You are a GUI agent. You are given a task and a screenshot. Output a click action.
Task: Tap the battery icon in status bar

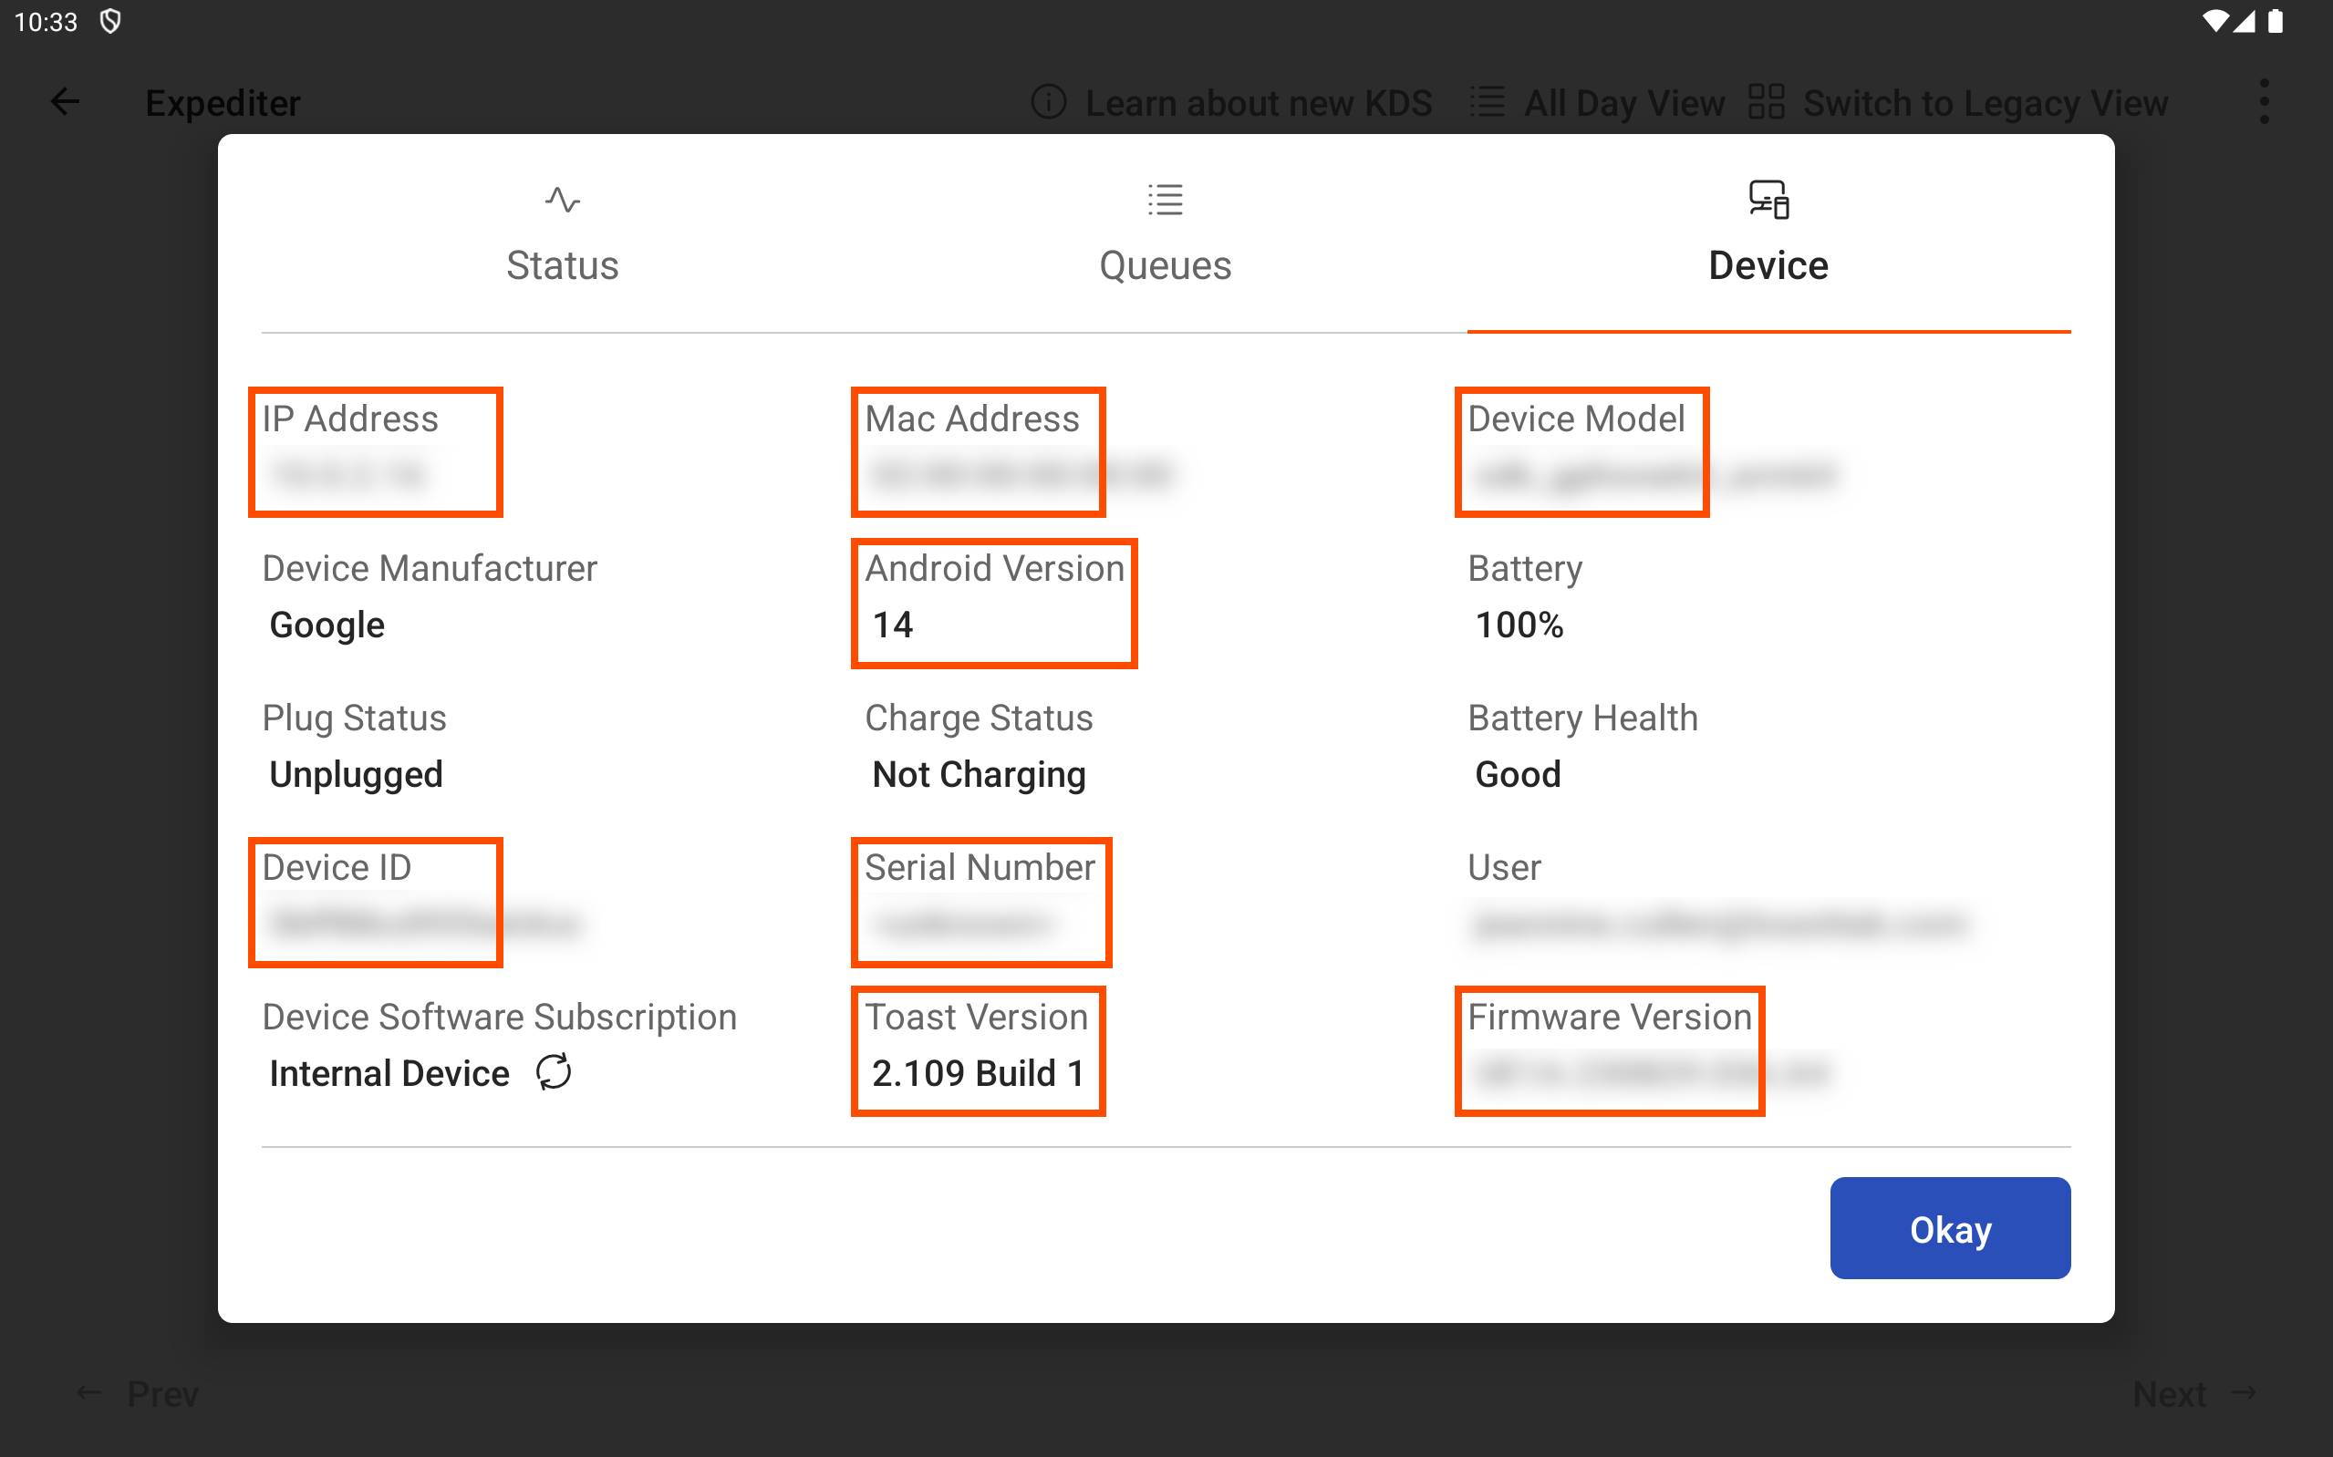pyautogui.click(x=2276, y=21)
